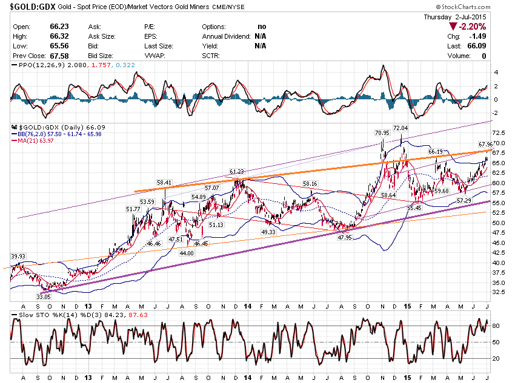Screen dimensions: 515x383
Task: Click the date Thursday 2-Jul-2015
Action: pyautogui.click(x=455, y=17)
